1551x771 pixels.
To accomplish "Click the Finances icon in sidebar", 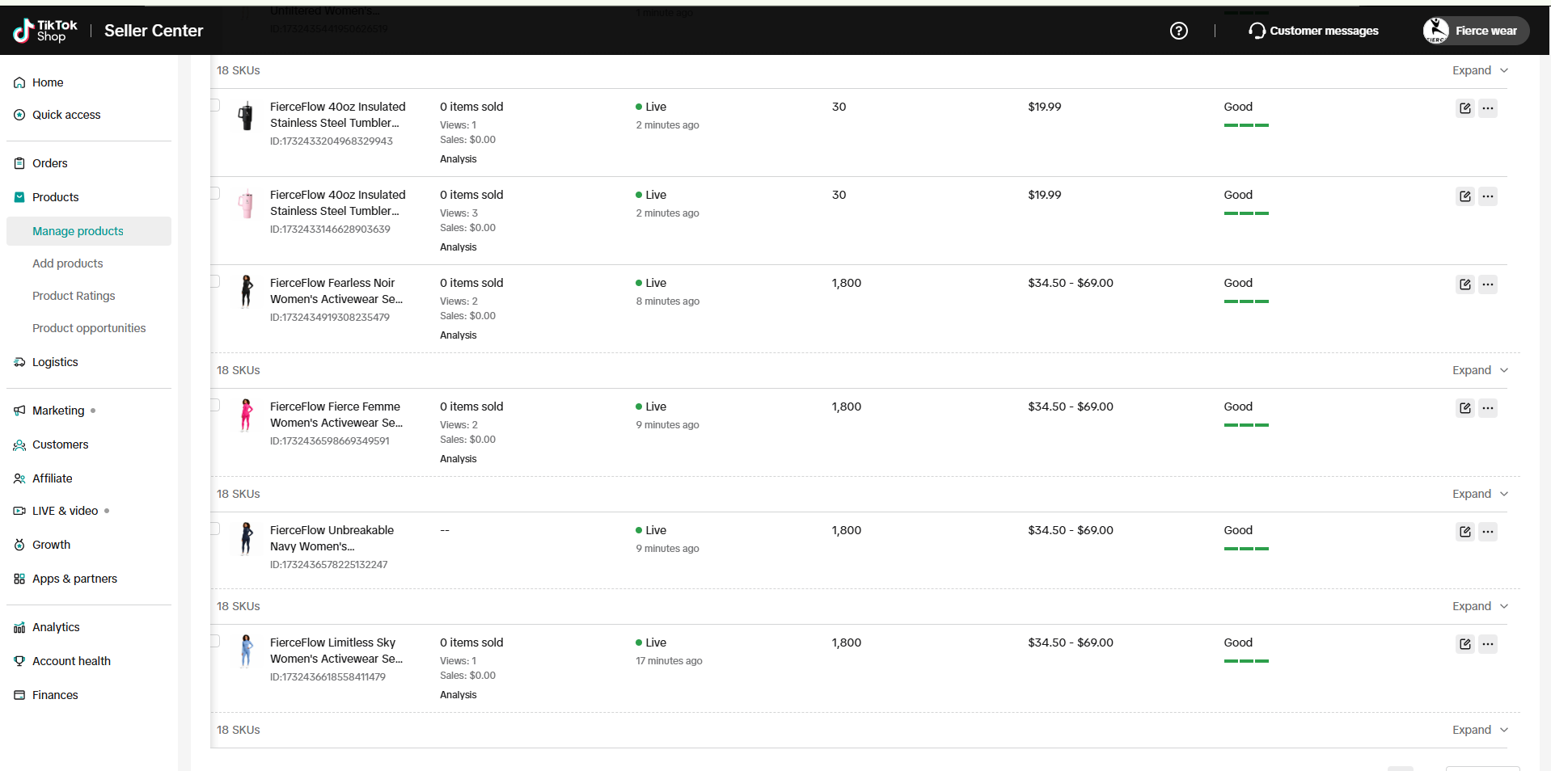I will click(x=19, y=695).
